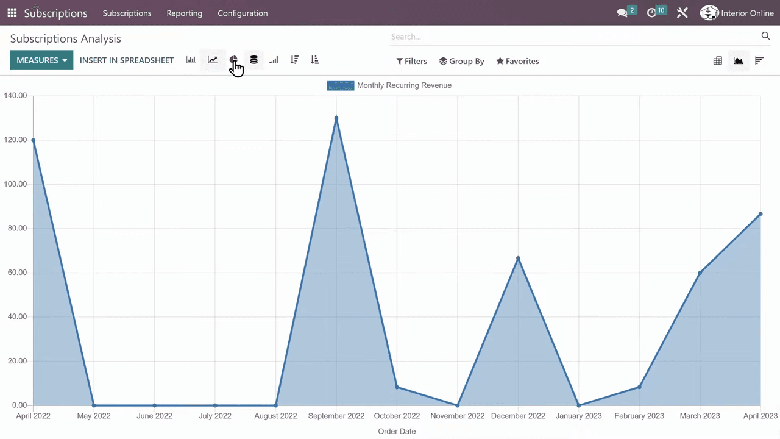Sort chart in ascending order
780x439 pixels.
tap(314, 60)
